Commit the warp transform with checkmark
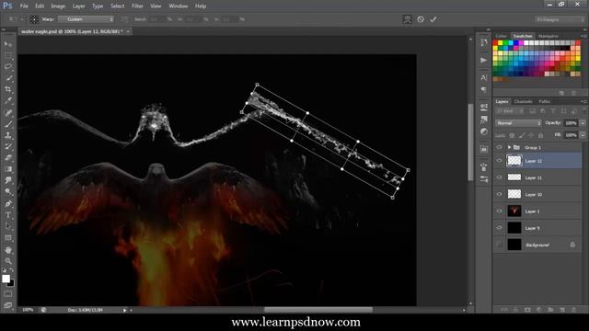 pyautogui.click(x=433, y=19)
